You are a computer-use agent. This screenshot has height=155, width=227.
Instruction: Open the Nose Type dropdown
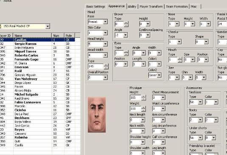177,24
